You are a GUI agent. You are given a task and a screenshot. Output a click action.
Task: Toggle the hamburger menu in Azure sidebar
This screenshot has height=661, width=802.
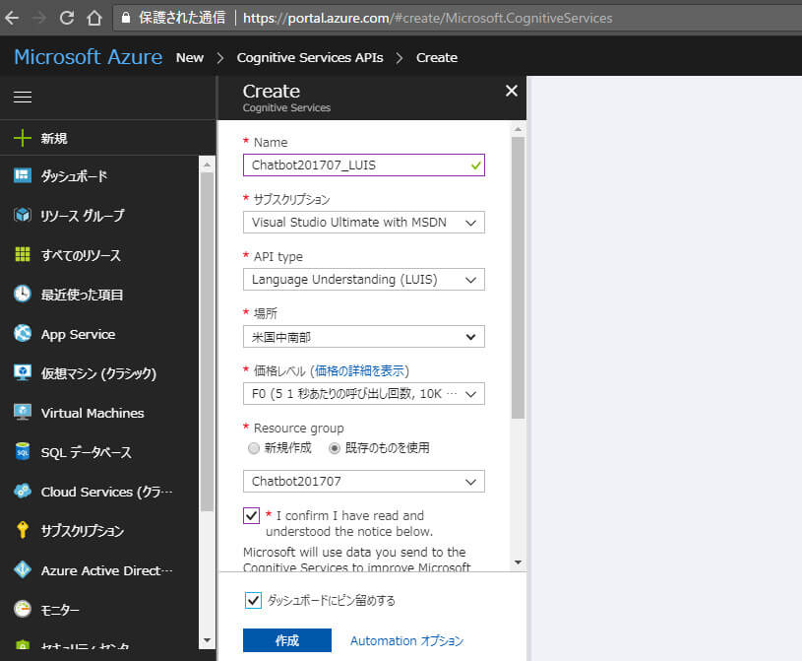23,97
